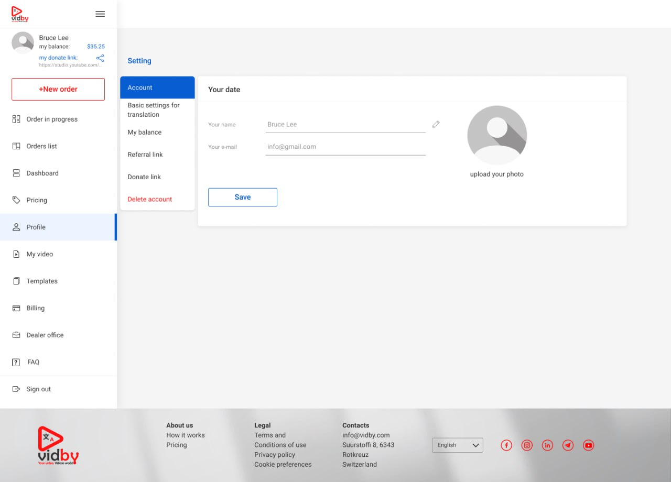
Task: Click the +New order button
Action: coord(58,89)
